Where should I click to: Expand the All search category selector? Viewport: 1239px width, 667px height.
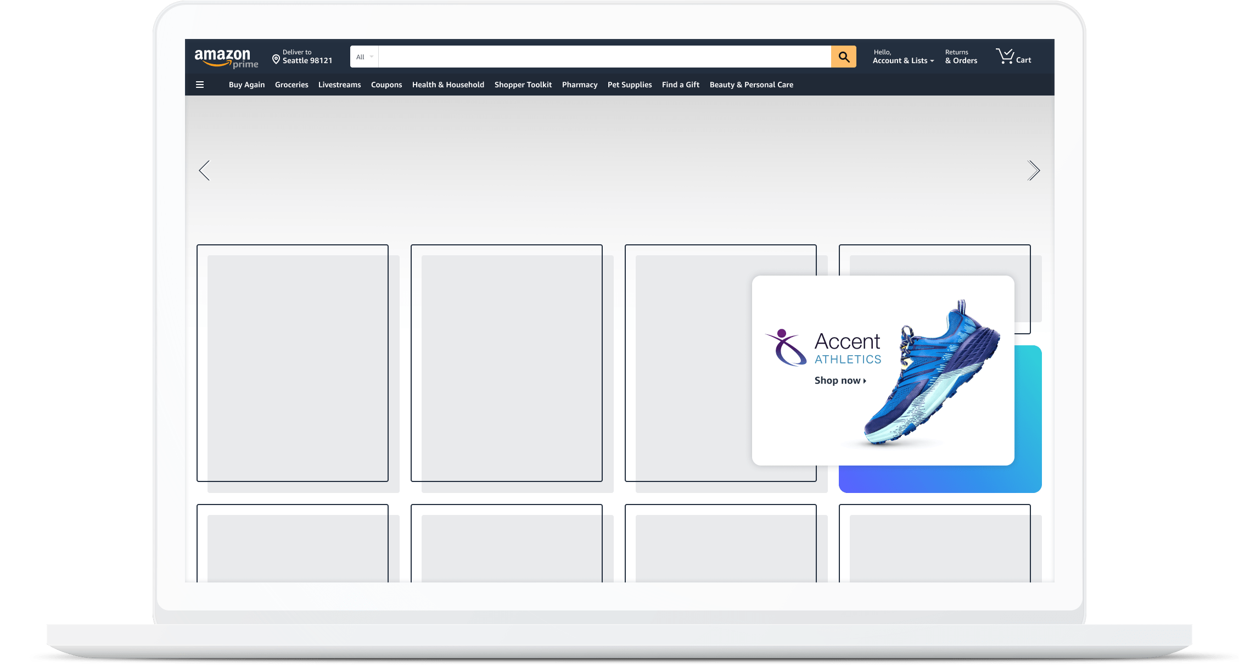[x=363, y=56]
